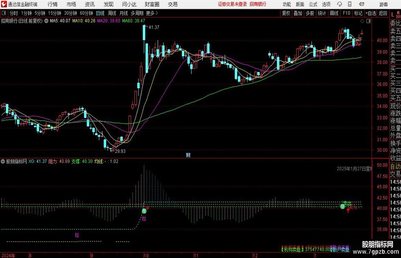Switch to 60分钟 period
The width and height of the screenshot is (401, 258).
87,13
